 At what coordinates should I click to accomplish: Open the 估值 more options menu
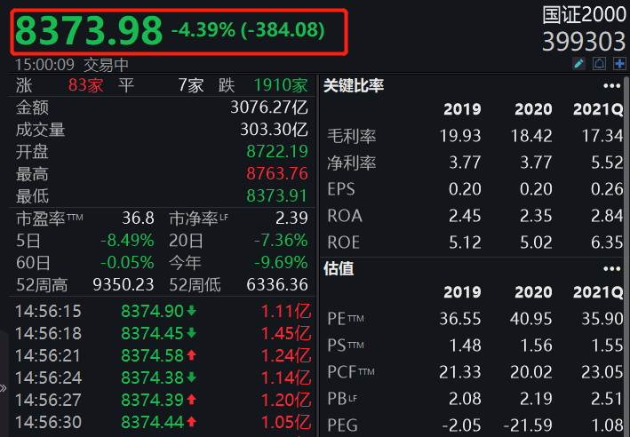tap(611, 269)
